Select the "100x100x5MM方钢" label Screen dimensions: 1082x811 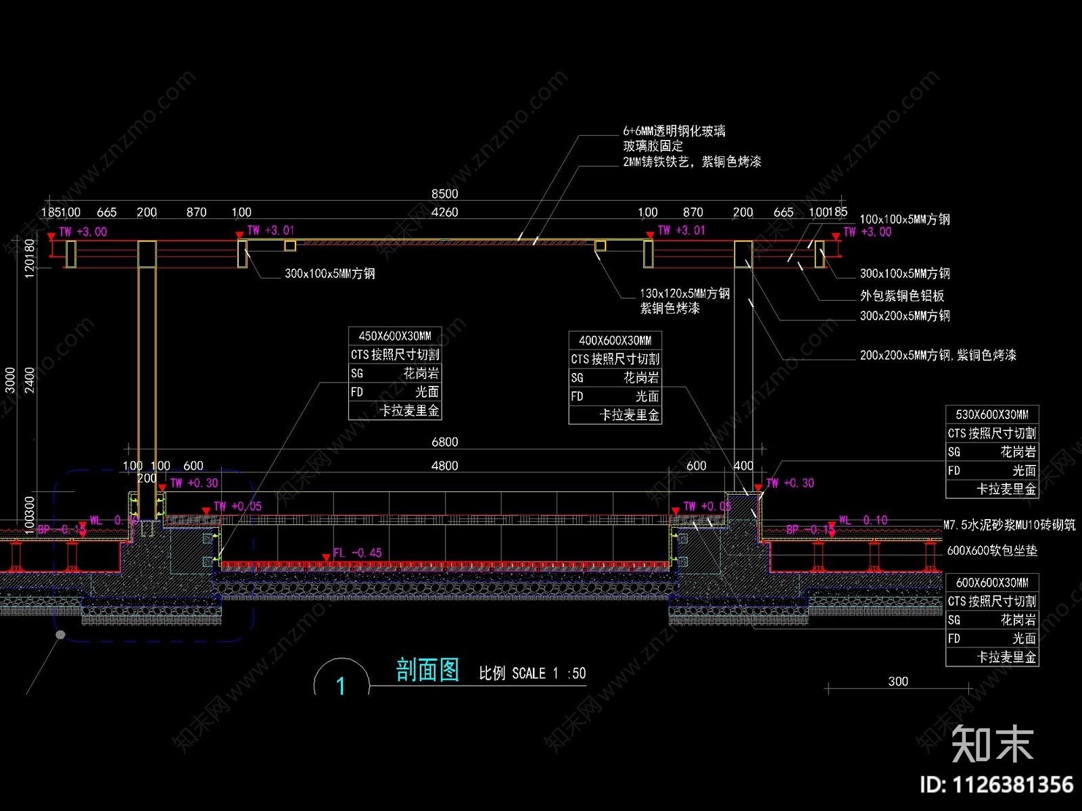coord(905,219)
